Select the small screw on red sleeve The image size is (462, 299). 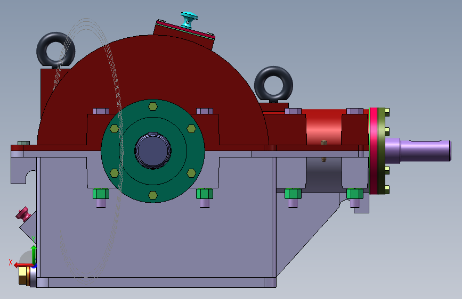pos(324,143)
